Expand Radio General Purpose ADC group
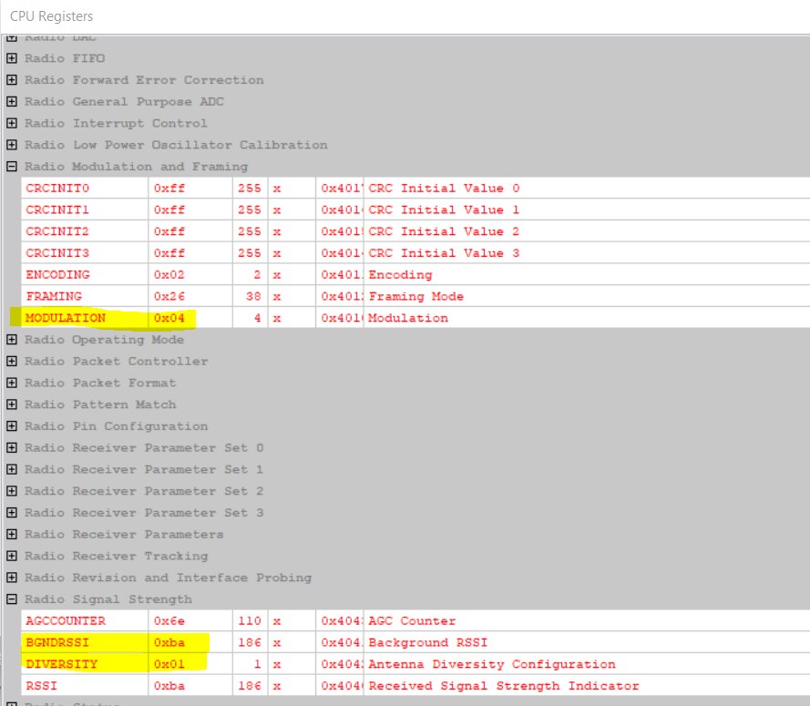Screen dimensions: 810x706 pyautogui.click(x=12, y=102)
